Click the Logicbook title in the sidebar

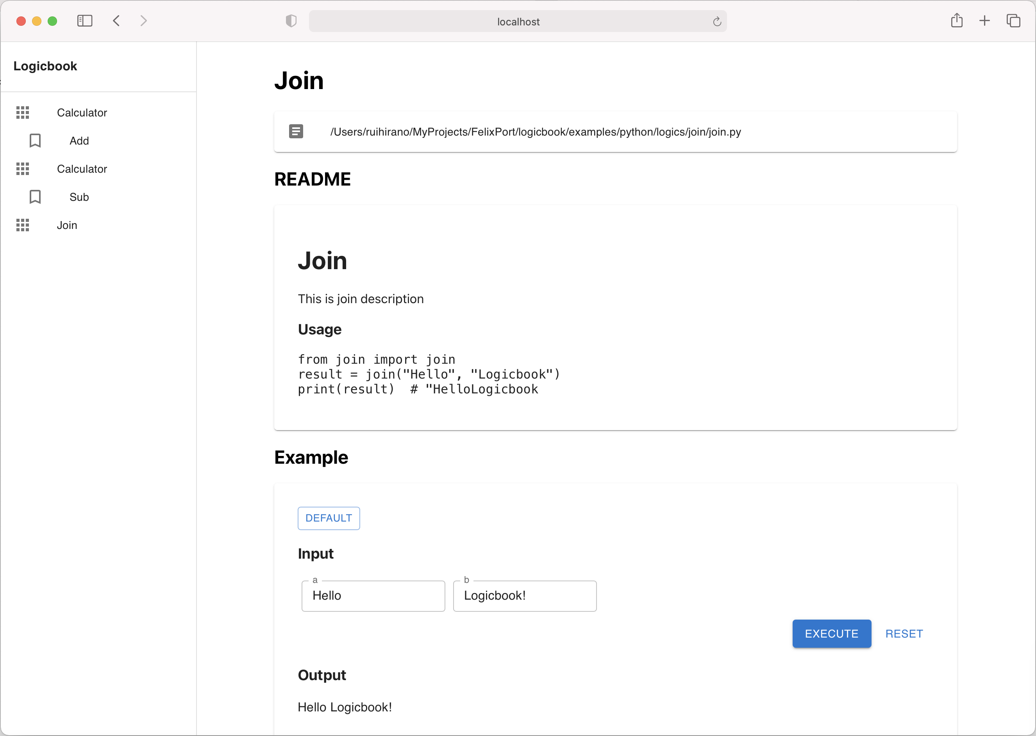click(x=45, y=66)
